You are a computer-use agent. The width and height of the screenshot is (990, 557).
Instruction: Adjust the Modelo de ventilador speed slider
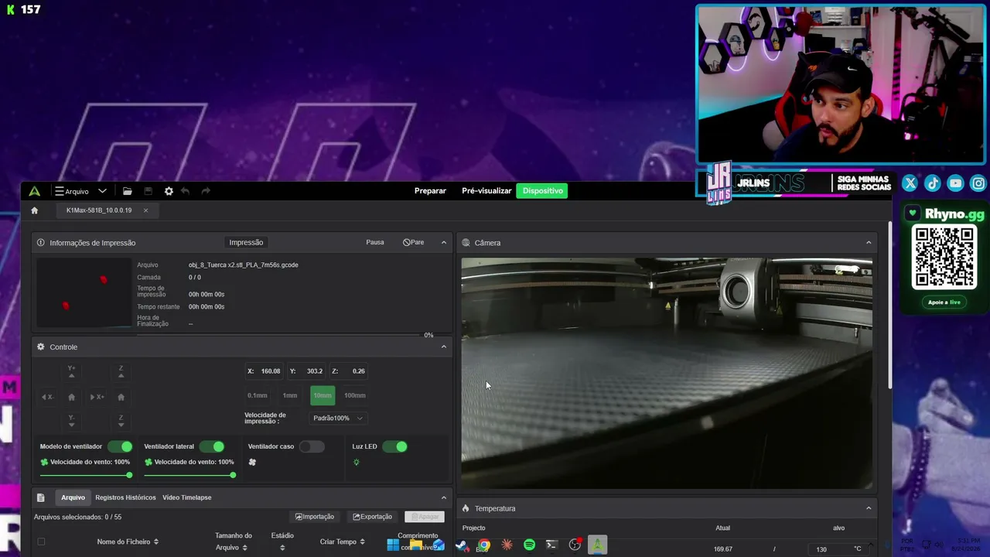tap(85, 475)
